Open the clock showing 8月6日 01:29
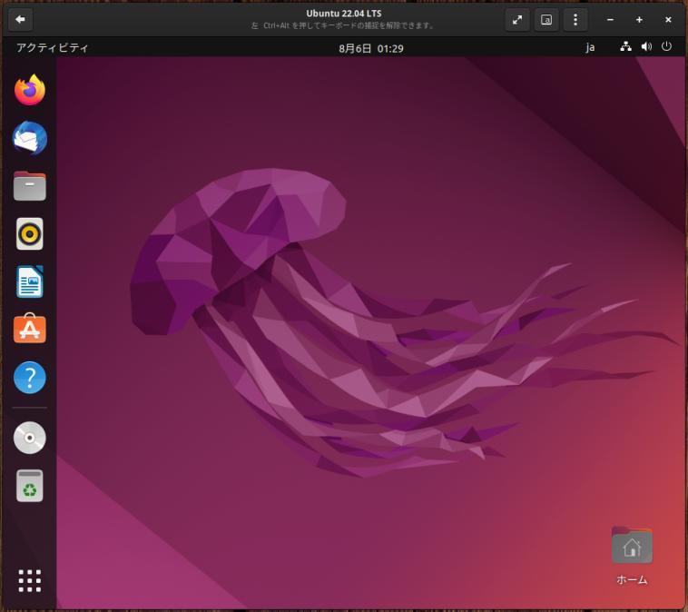This screenshot has width=688, height=612. 370,48
